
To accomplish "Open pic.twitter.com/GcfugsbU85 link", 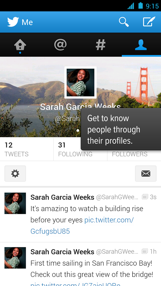I will [x=82, y=226].
